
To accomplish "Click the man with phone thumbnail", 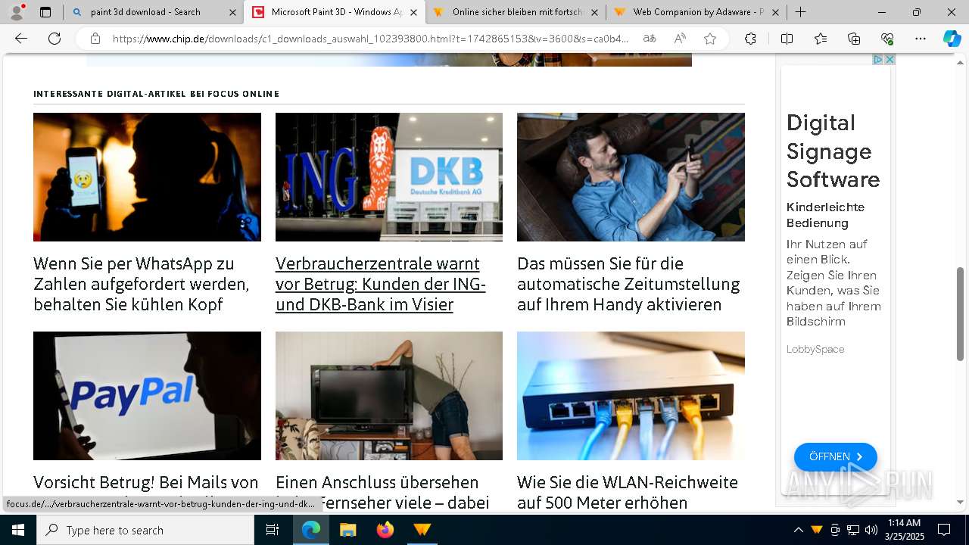I will (x=631, y=177).
